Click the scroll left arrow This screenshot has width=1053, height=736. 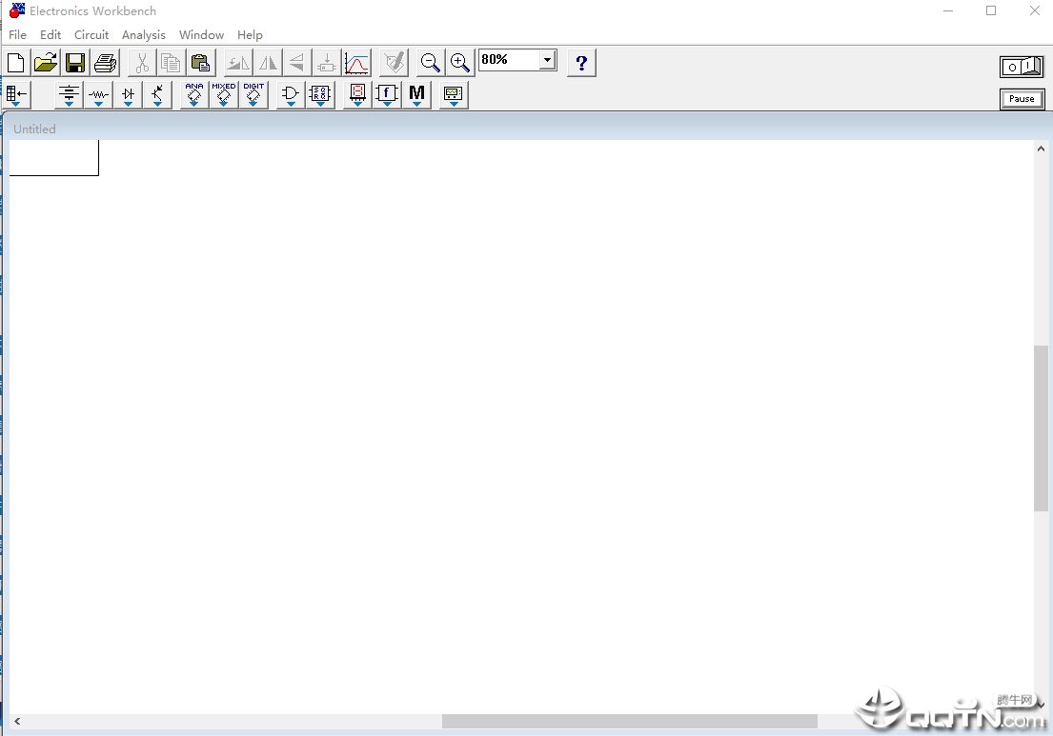(17, 721)
